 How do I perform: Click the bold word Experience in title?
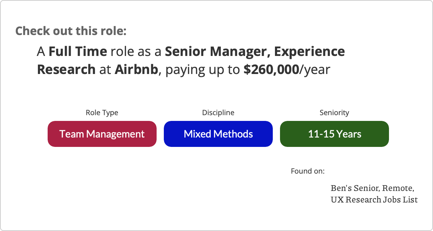pos(309,52)
